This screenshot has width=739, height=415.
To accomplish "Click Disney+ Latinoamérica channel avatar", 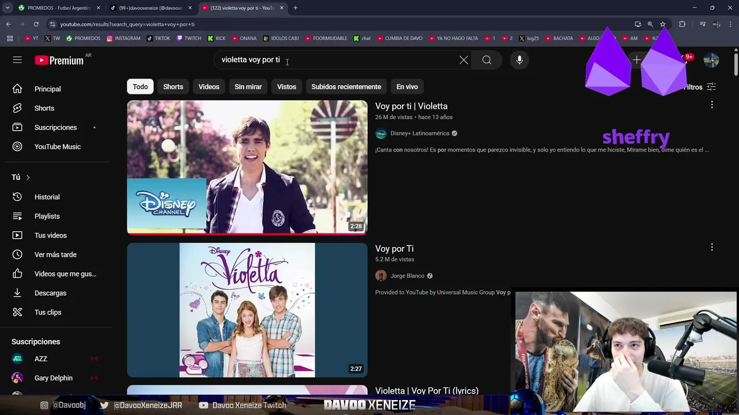I will pyautogui.click(x=380, y=133).
